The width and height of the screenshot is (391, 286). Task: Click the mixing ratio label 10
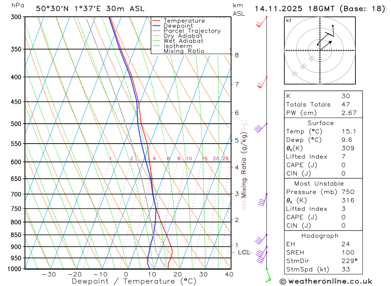[189, 158]
